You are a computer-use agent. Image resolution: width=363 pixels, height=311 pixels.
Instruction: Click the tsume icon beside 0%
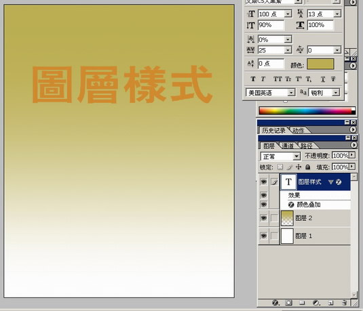point(251,39)
